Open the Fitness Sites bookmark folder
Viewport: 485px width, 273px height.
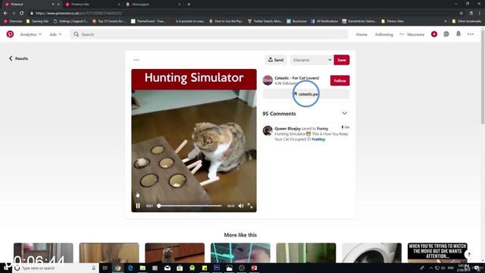[x=393, y=21]
